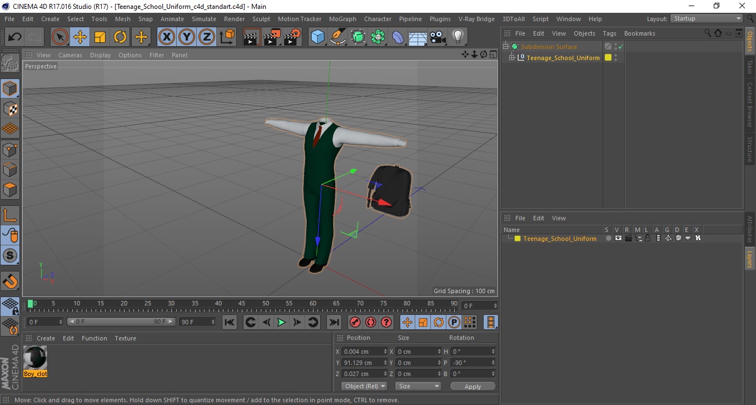Screen dimensions: 756x405
Task: Activate the Scale tool in top toolbar
Action: pos(100,37)
